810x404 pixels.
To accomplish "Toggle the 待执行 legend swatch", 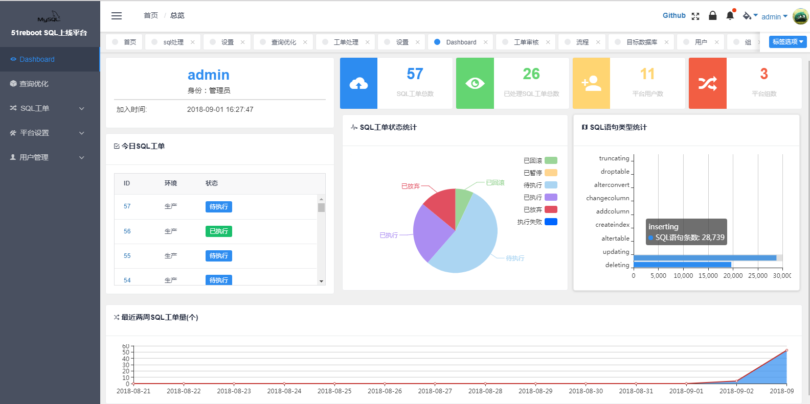I will [551, 185].
